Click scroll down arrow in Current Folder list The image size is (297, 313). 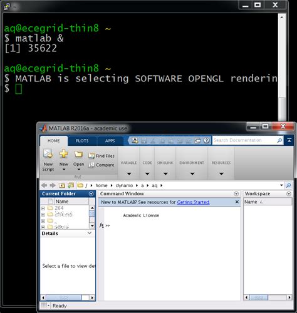pos(92,225)
